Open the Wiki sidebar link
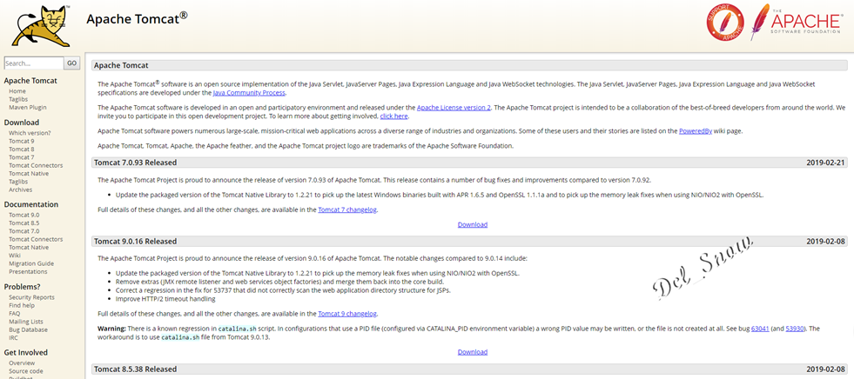 click(x=15, y=256)
